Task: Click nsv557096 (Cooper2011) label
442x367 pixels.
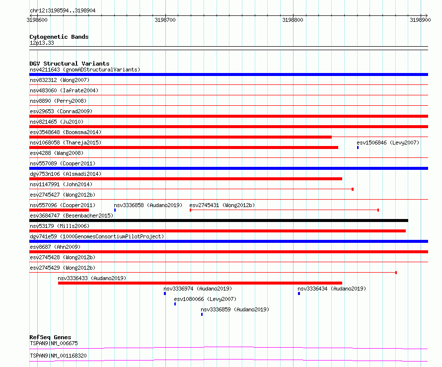Action: pyautogui.click(x=63, y=205)
